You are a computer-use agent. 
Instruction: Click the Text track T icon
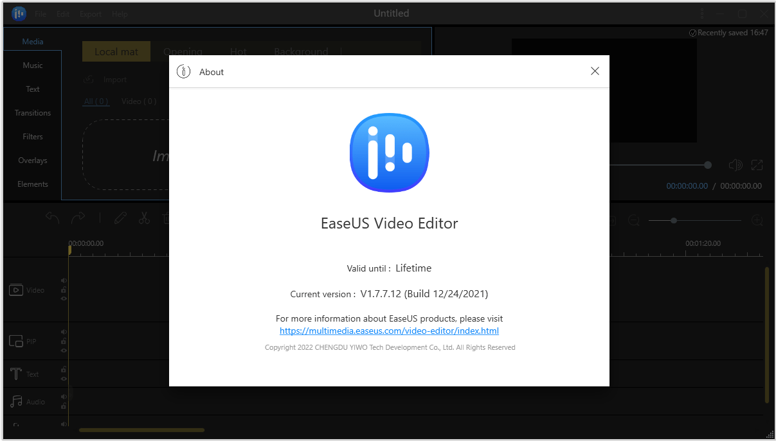click(16, 374)
